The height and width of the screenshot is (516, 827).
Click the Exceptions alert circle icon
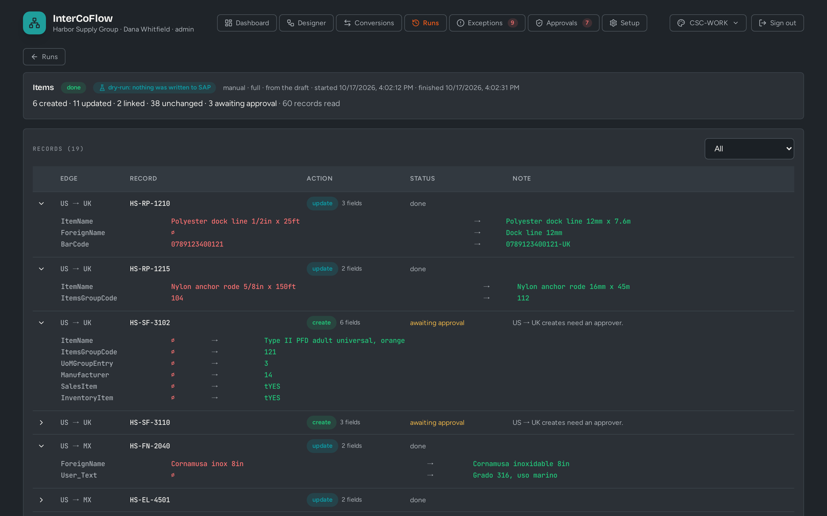coord(460,23)
